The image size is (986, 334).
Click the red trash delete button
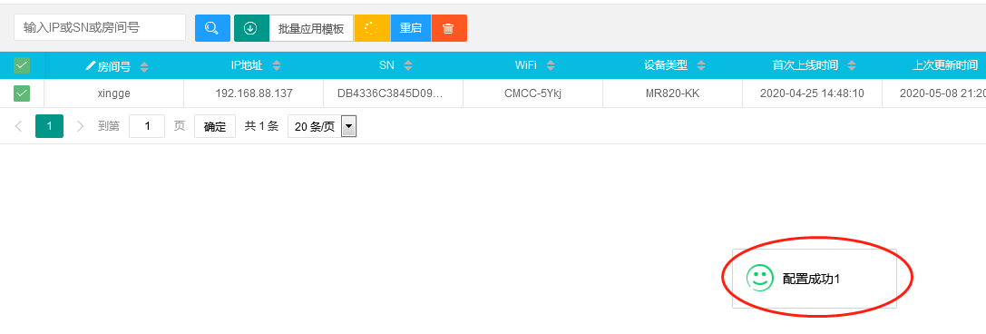(x=449, y=28)
